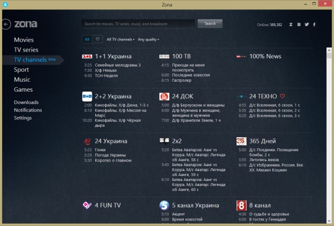This screenshot has height=226, width=334.
Task: Focus the search input field
Action: pos(138,24)
